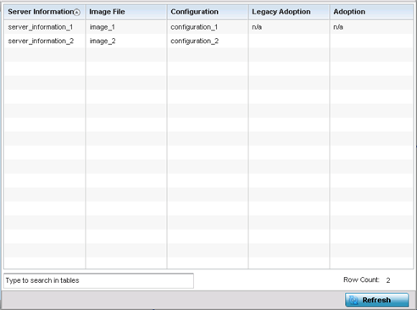Click the sort arrow icon in Server Information header
Screen dimensions: 417x310
pyautogui.click(x=77, y=13)
